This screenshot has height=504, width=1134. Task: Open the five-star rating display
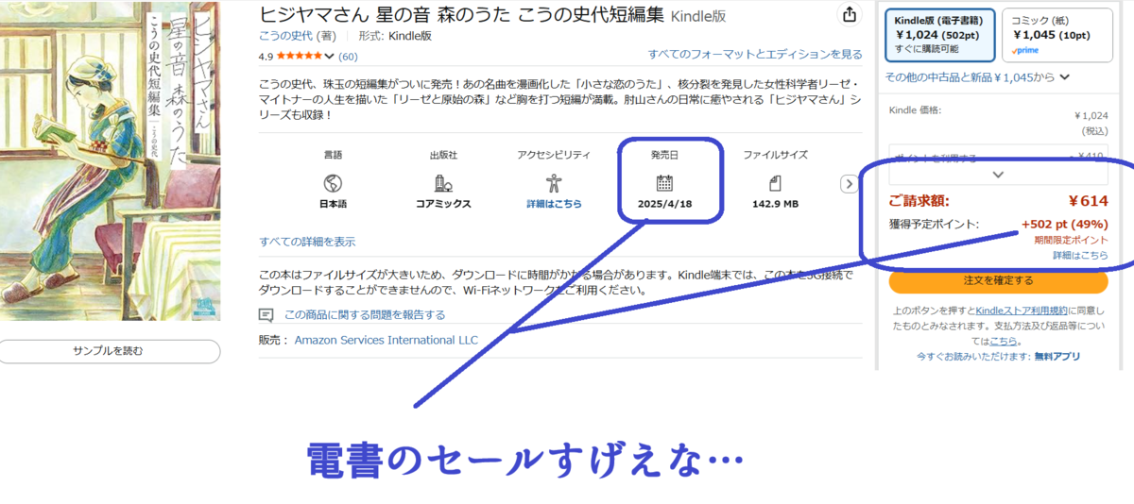(x=299, y=56)
